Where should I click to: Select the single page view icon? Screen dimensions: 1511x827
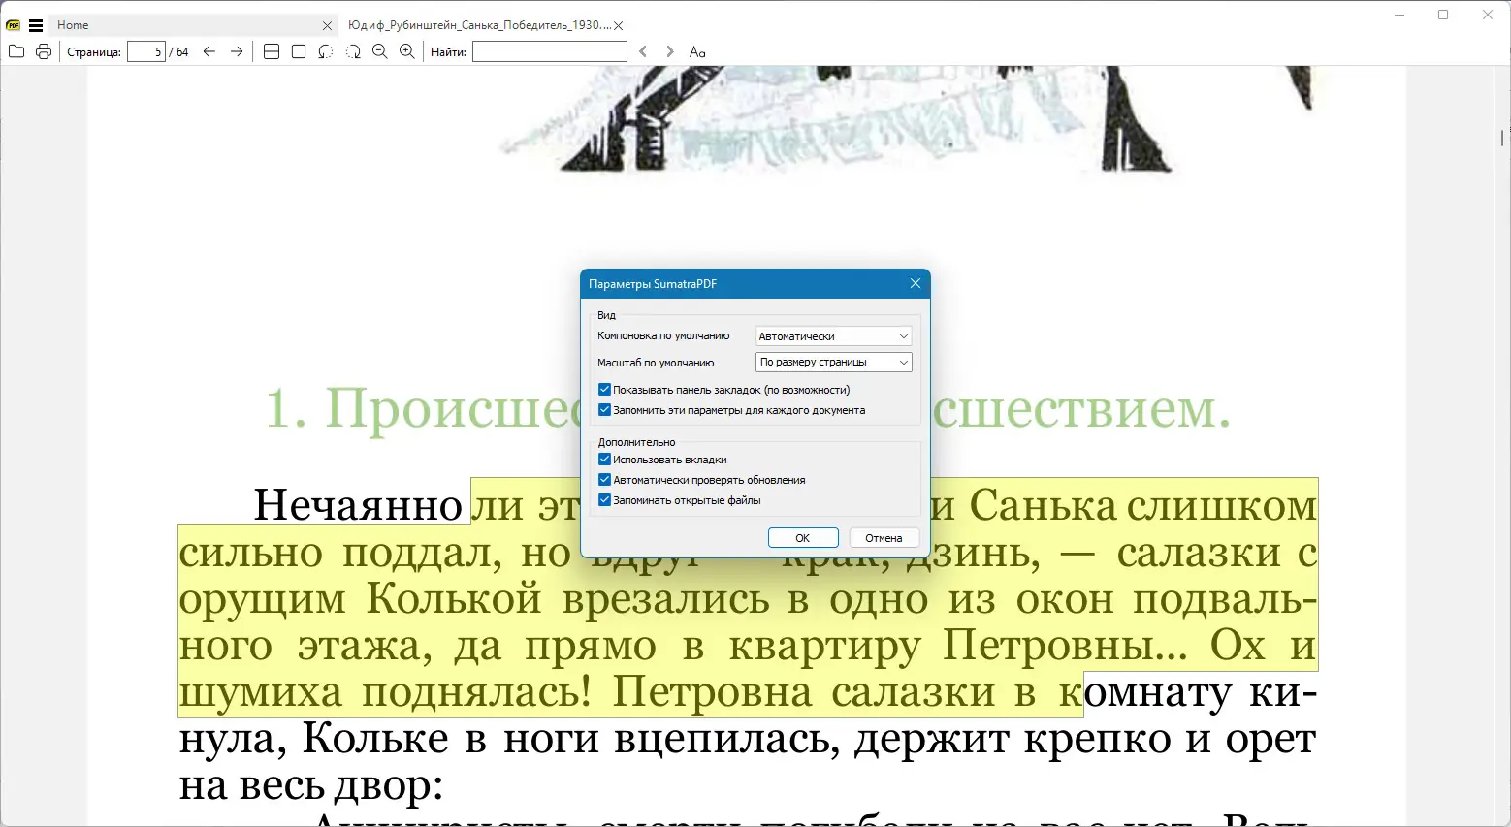click(x=298, y=50)
